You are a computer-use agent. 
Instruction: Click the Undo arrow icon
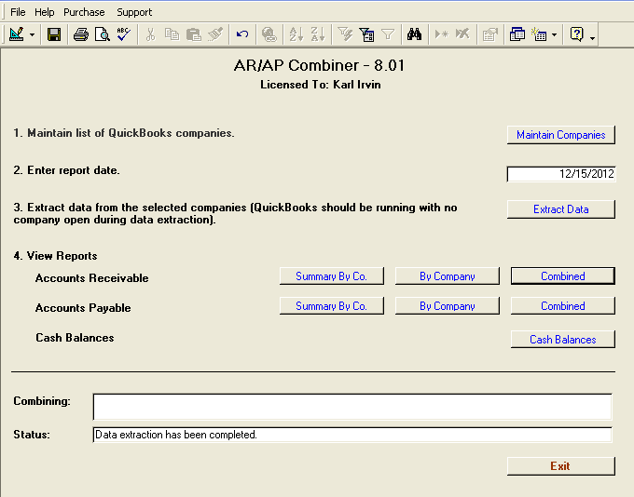(x=242, y=34)
